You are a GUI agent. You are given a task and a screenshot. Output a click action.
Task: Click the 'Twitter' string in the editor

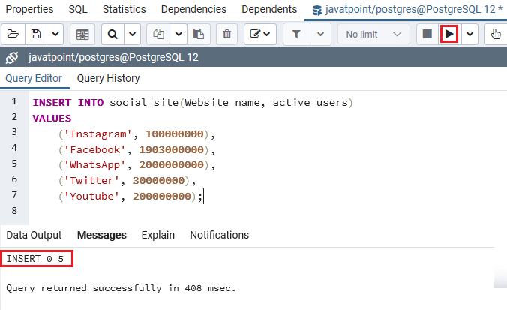[91, 181]
